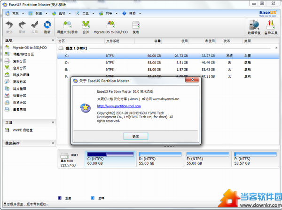Click the Refresh (刷新) toolbar icon

pos(47,24)
